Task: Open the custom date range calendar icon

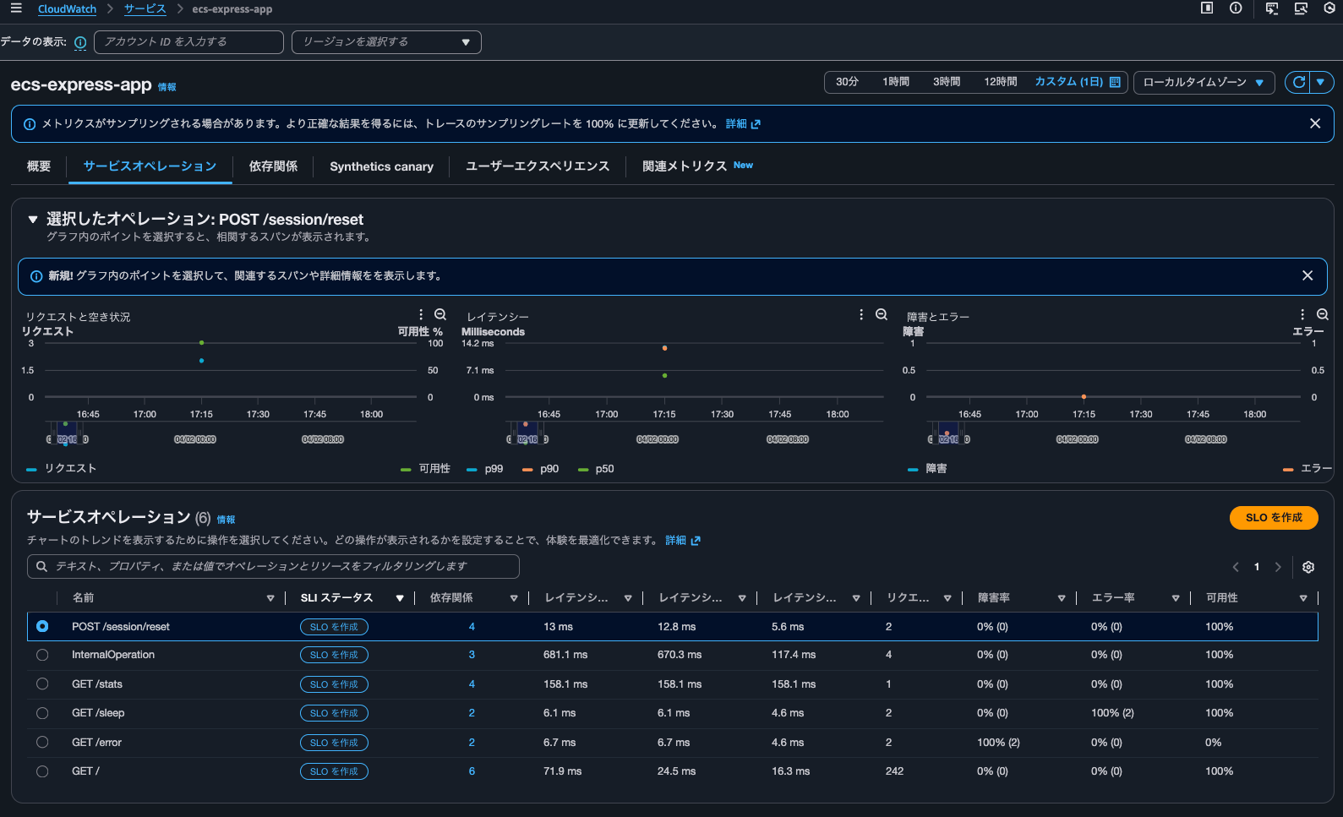Action: click(1115, 82)
